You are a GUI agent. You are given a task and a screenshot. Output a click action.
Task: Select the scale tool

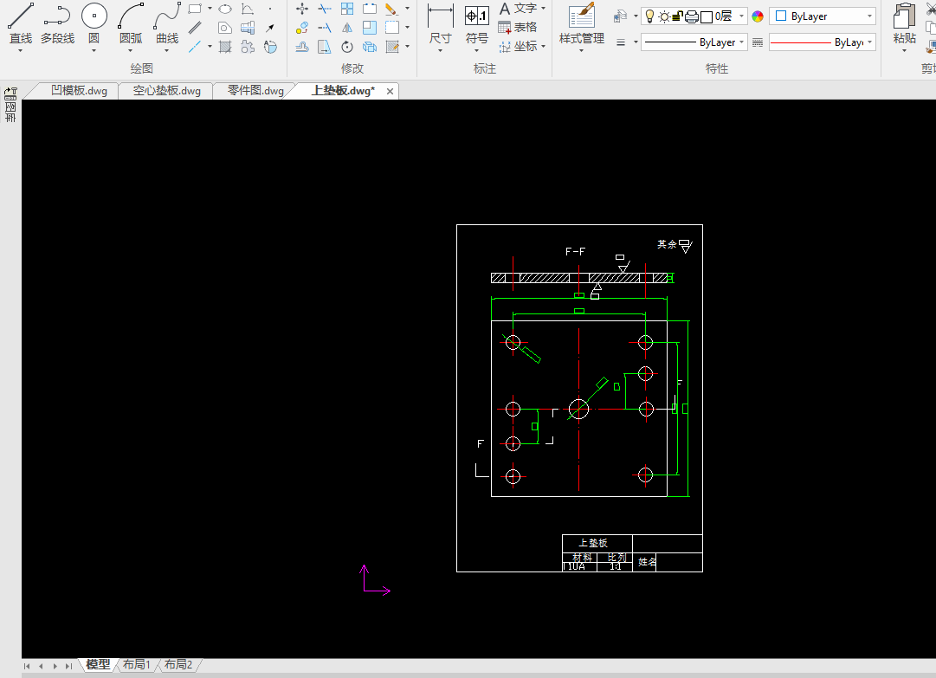tap(370, 28)
